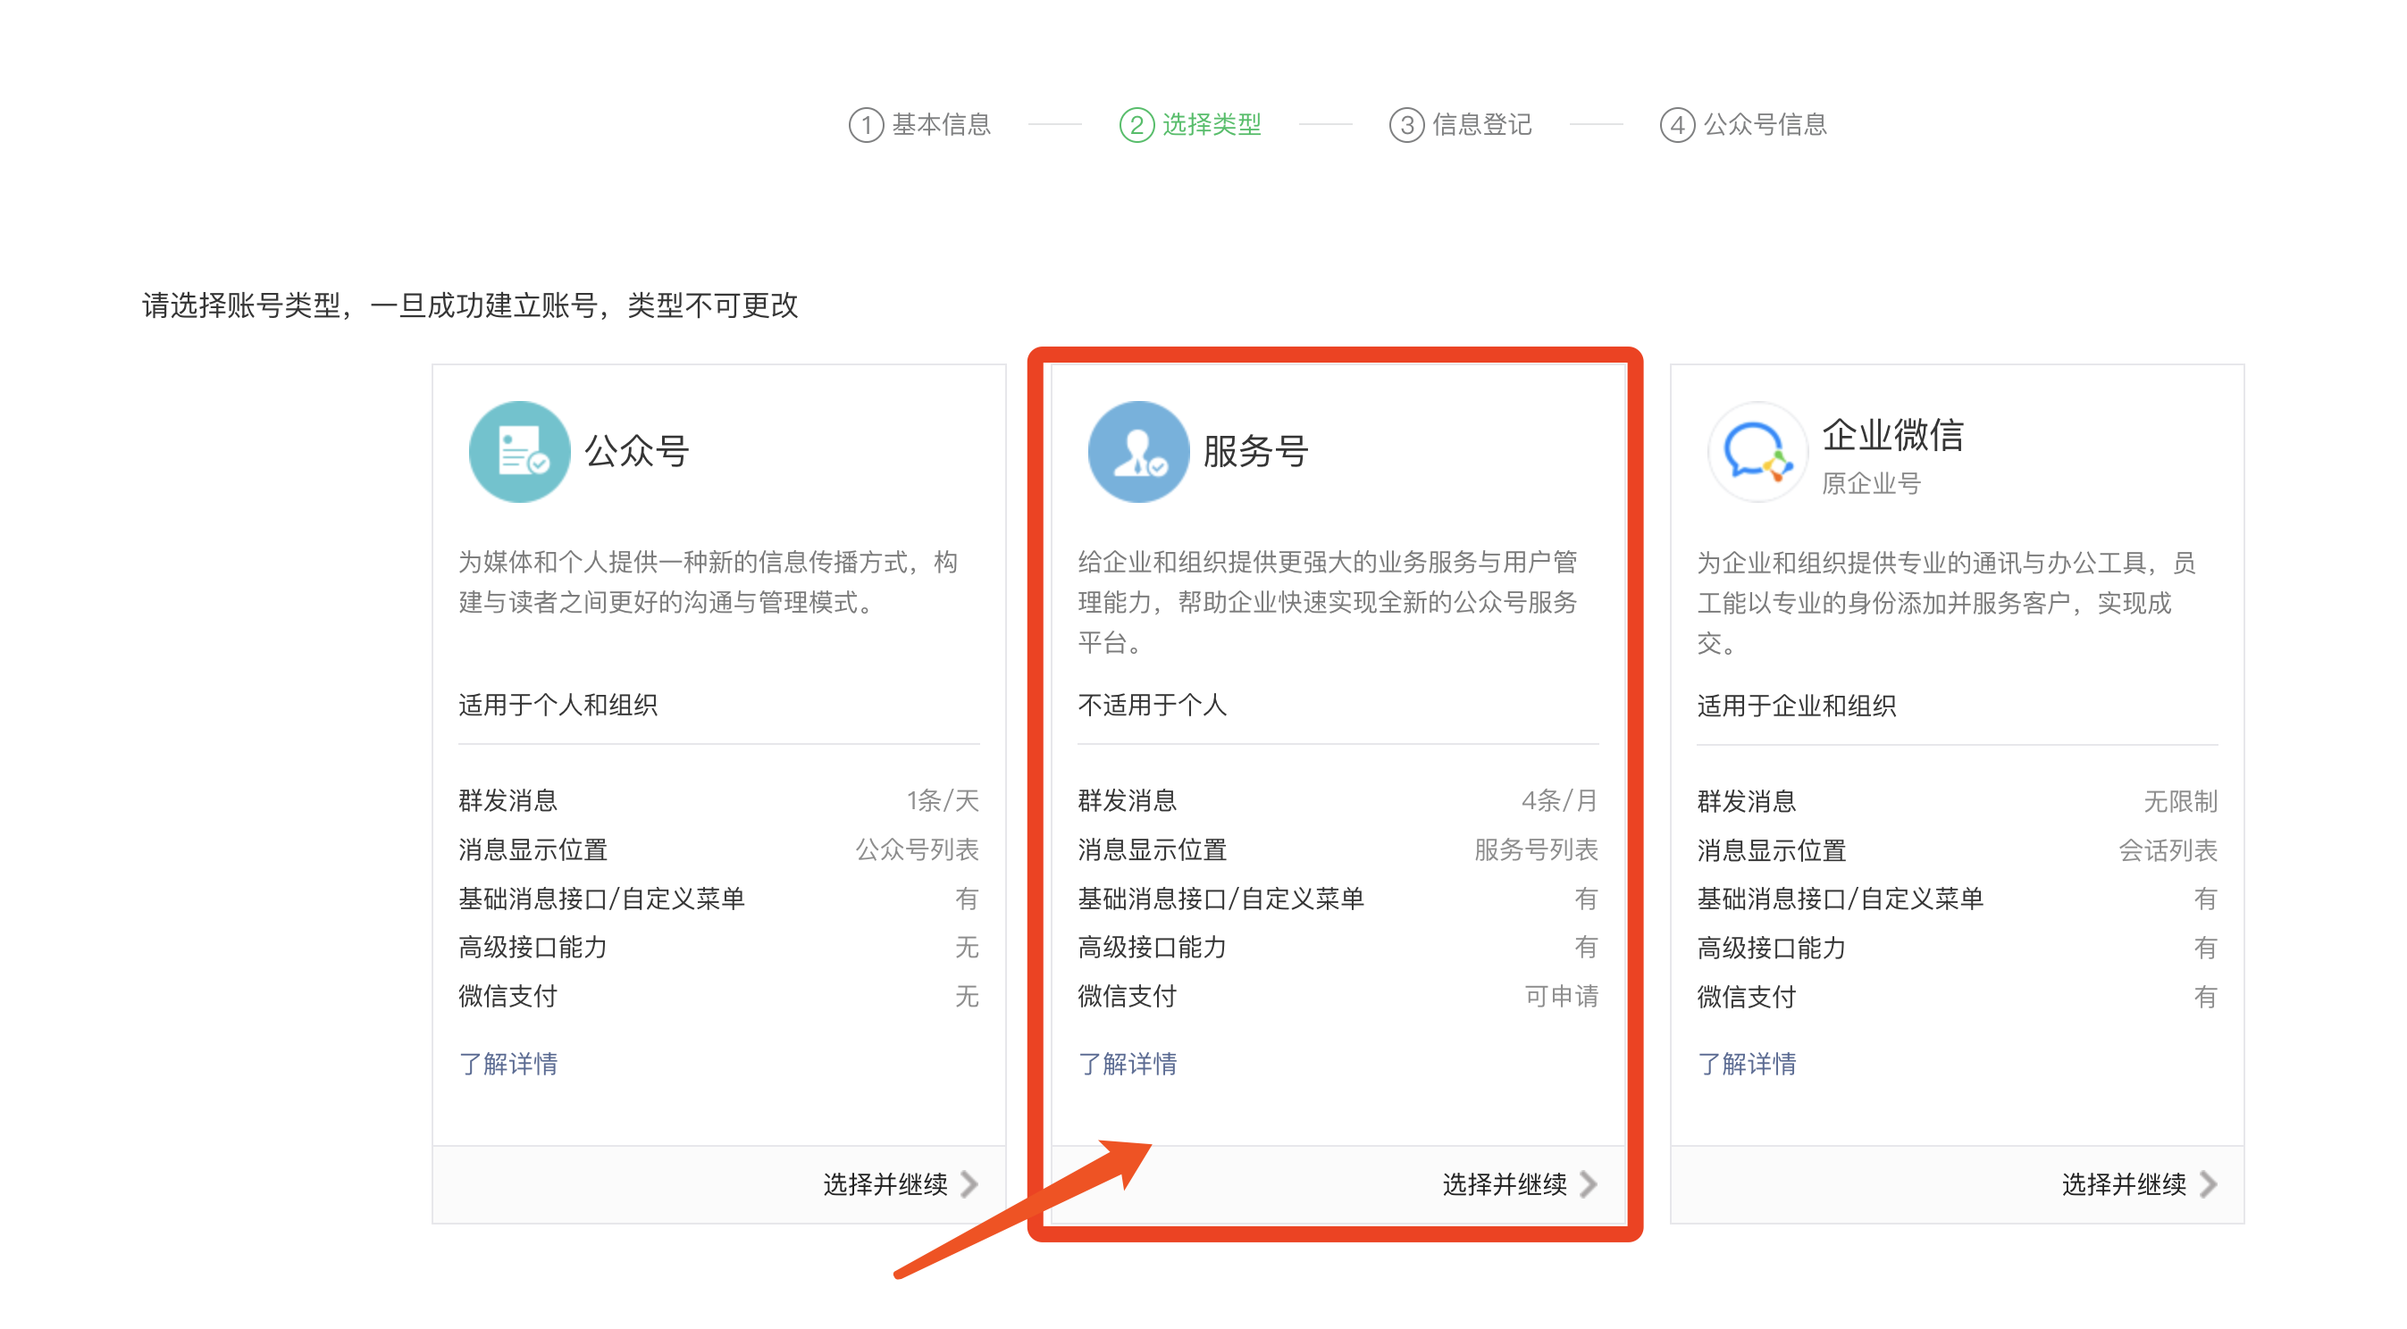Click step 4 circle for 公众号信息

click(1677, 125)
